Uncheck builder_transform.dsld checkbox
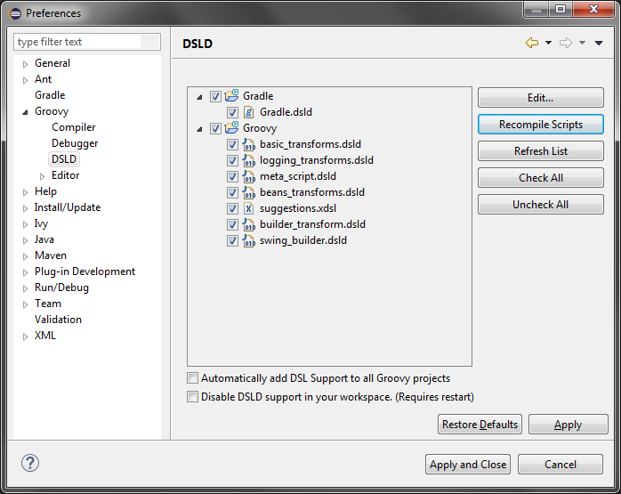Viewport: 621px width, 494px height. [232, 224]
